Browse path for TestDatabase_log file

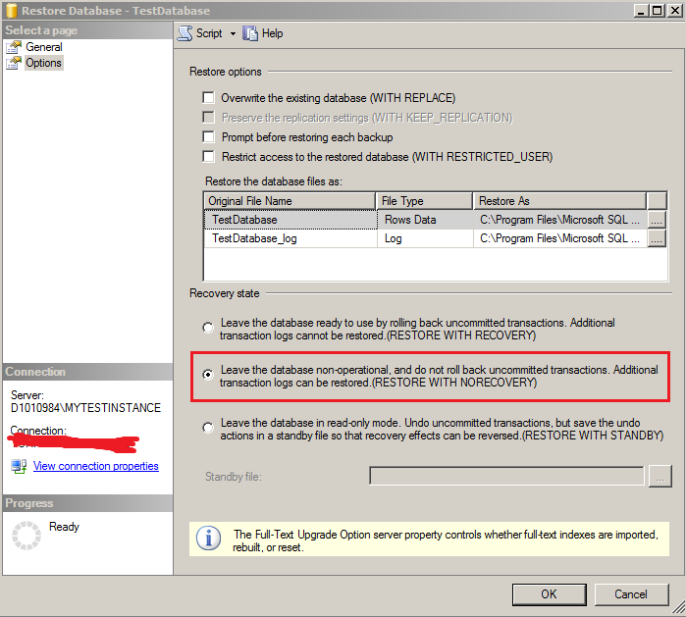pyautogui.click(x=657, y=238)
